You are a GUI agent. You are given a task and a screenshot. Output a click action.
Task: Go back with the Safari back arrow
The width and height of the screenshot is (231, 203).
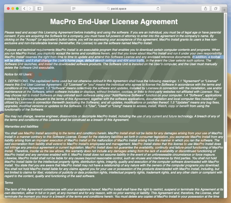point(24,8)
